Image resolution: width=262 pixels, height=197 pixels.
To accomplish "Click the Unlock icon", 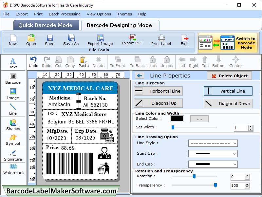I will pos(167,62).
